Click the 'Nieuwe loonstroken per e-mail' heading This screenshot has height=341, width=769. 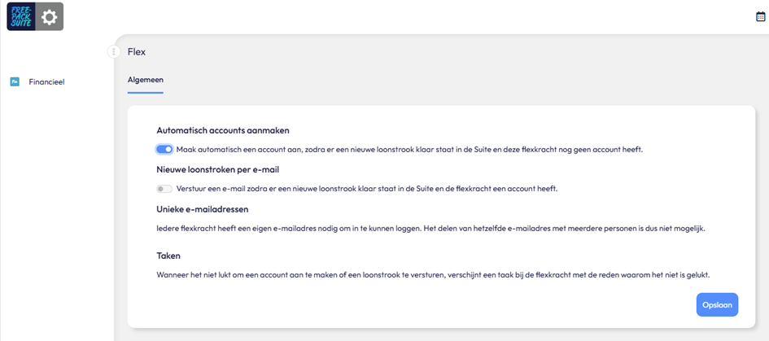tap(218, 170)
